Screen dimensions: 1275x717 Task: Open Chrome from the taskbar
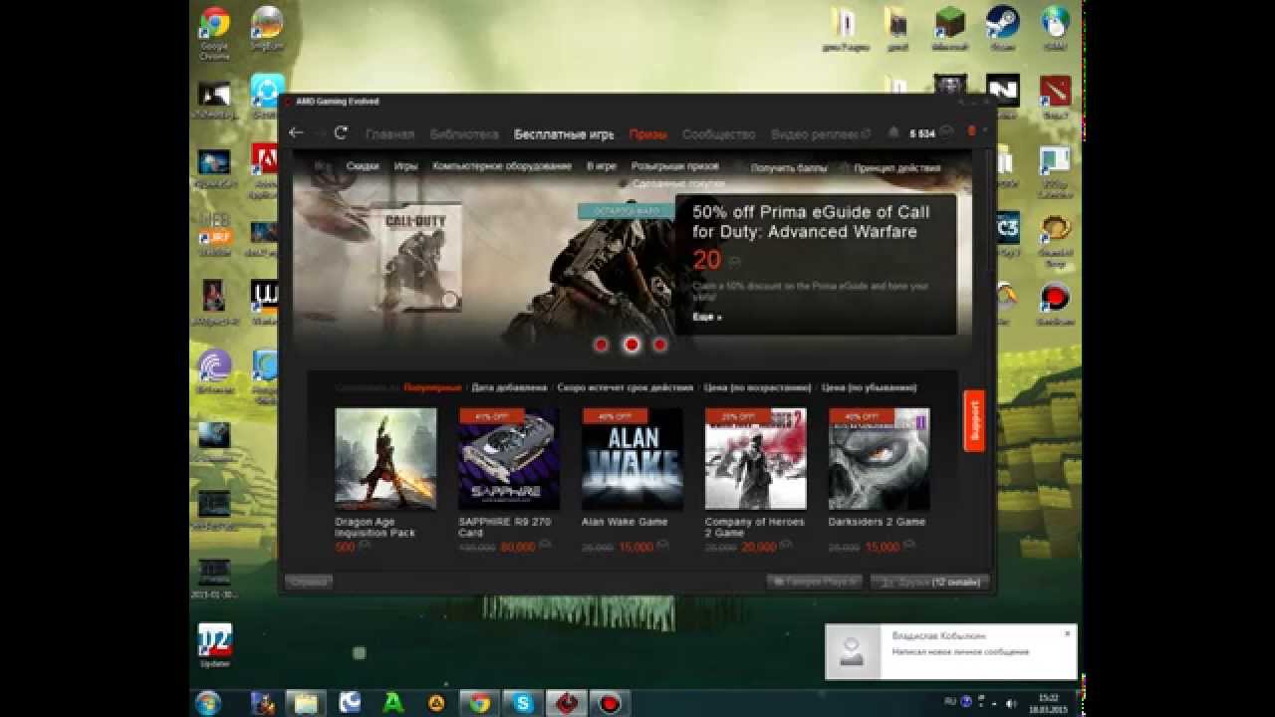479,702
